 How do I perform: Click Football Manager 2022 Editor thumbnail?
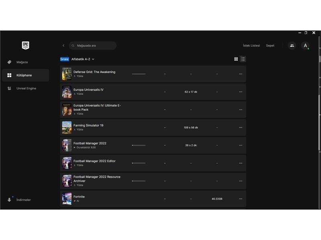(x=67, y=163)
